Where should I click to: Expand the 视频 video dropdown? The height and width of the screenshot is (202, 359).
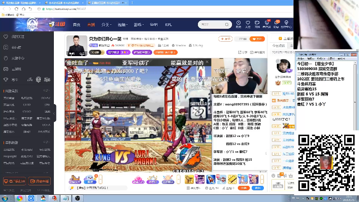coord(123,25)
